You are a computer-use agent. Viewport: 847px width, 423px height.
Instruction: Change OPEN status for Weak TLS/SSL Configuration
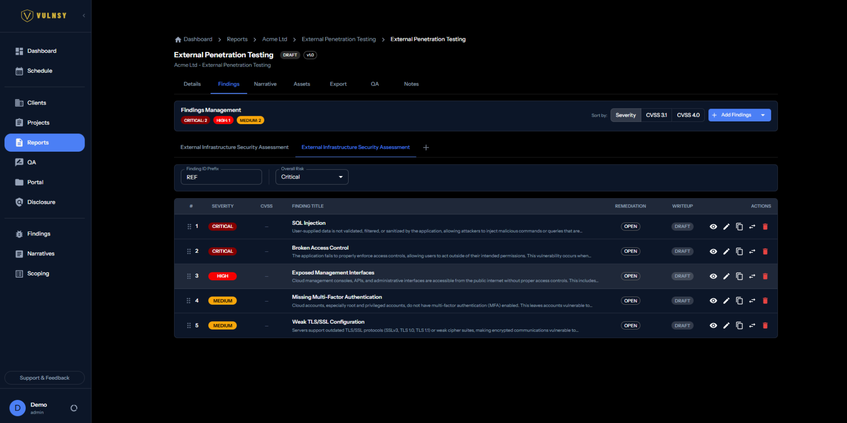(x=630, y=325)
